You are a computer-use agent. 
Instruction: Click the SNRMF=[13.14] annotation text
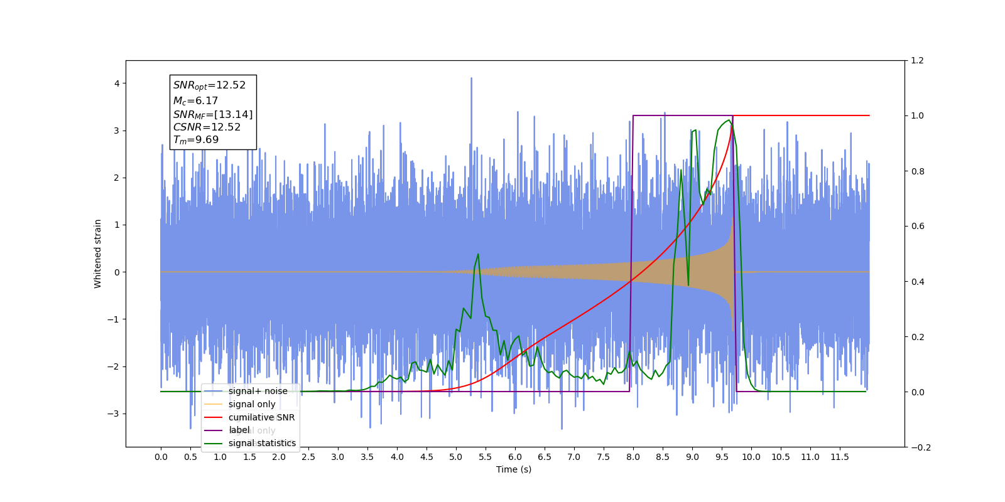[213, 114]
